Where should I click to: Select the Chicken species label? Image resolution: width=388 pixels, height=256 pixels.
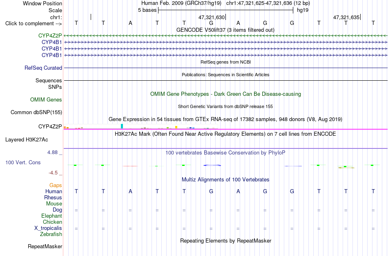pyautogui.click(x=52, y=222)
